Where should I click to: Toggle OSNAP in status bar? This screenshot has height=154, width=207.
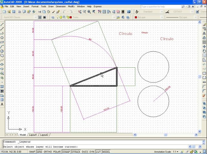[x=67, y=152]
